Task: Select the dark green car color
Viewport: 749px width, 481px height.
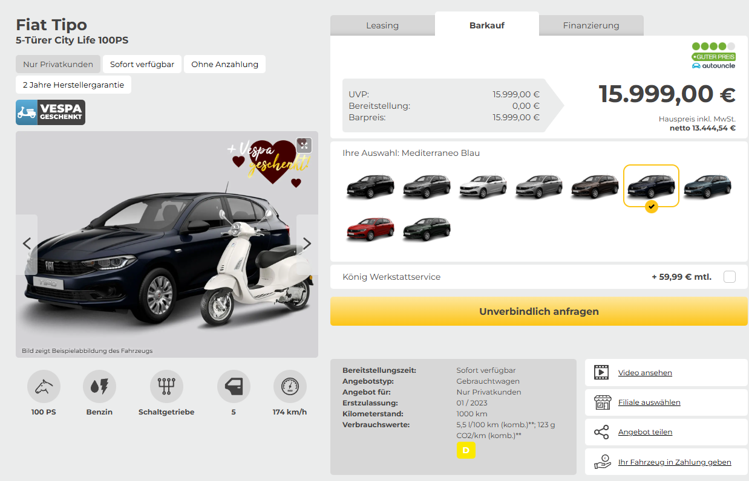Action: click(x=427, y=230)
